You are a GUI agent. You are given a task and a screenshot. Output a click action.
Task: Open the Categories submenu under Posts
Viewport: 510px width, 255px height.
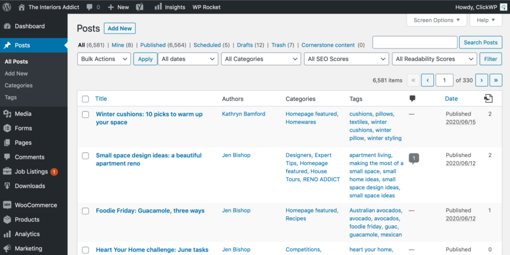click(18, 85)
